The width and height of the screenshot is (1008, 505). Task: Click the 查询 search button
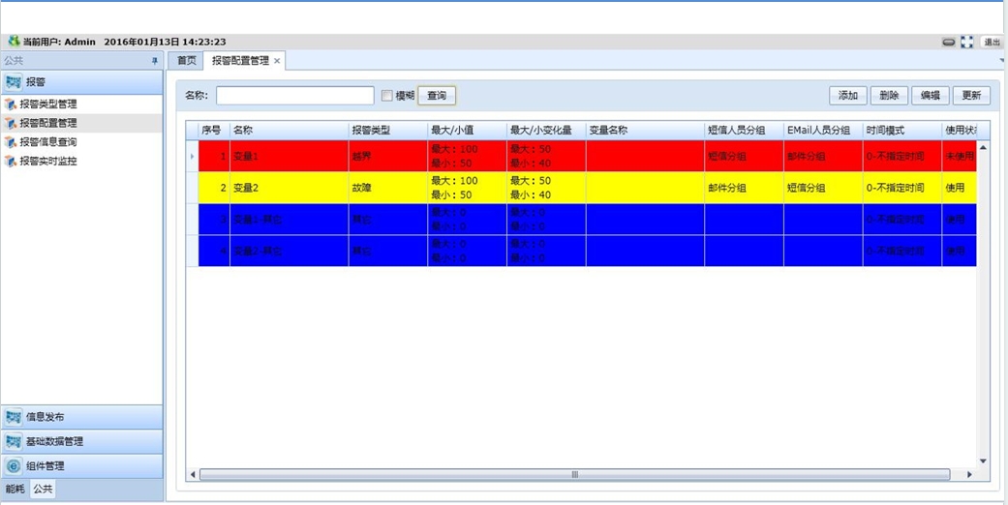pyautogui.click(x=437, y=96)
